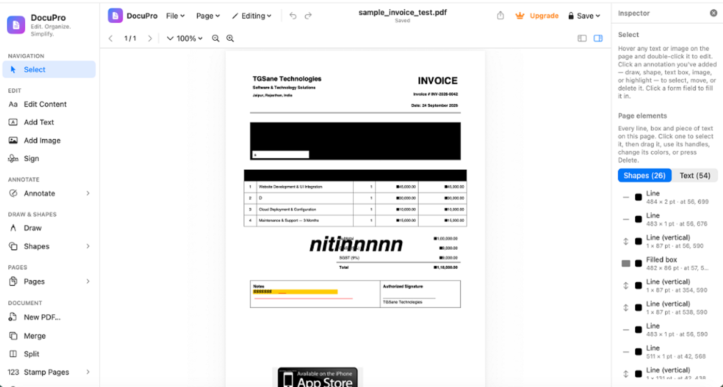Select the Filled box element in list

tap(668, 264)
